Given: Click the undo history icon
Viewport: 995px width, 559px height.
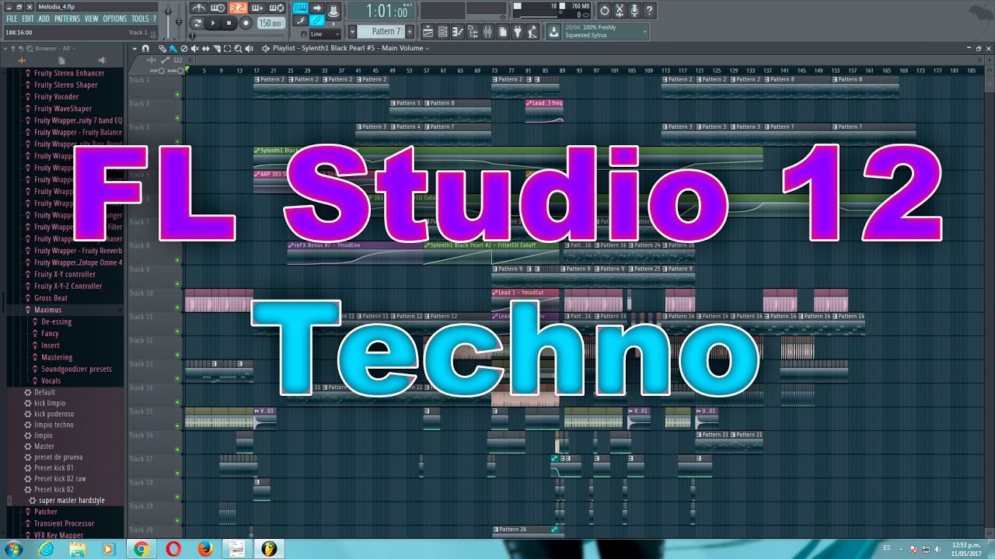Looking at the screenshot, I should point(604,11).
